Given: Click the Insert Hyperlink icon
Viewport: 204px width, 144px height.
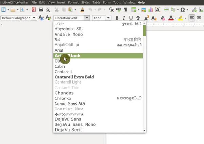Looking at the screenshot, I should pyautogui.click(x=194, y=10).
